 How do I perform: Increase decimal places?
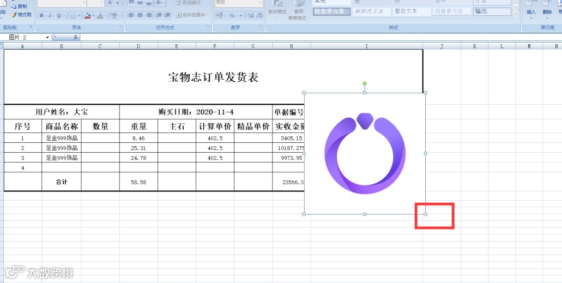coord(251,16)
